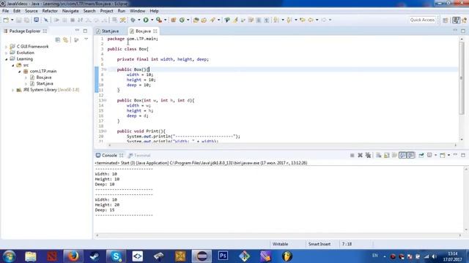Open the Source menu
This screenshot has height=263, width=469.
[x=31, y=11]
